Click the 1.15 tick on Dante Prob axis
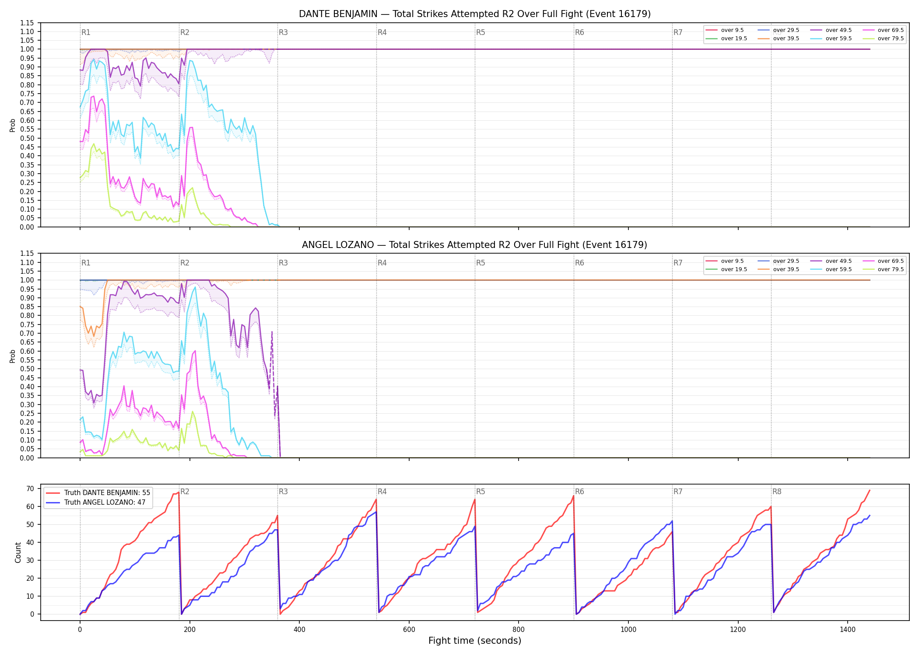This screenshot has width=919, height=656. (x=27, y=23)
